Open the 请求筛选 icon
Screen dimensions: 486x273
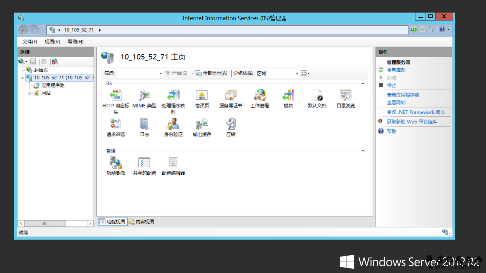(116, 124)
